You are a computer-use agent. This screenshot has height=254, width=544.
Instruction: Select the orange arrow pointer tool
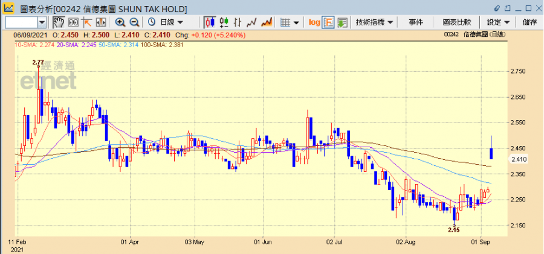click(x=86, y=22)
